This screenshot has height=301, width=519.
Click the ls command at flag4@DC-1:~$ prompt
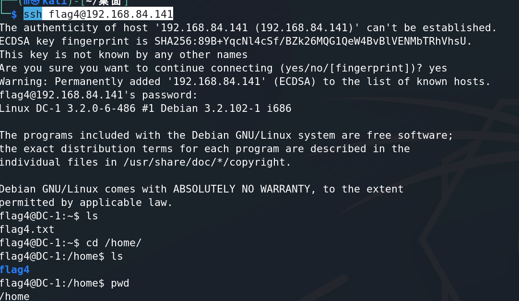click(92, 216)
